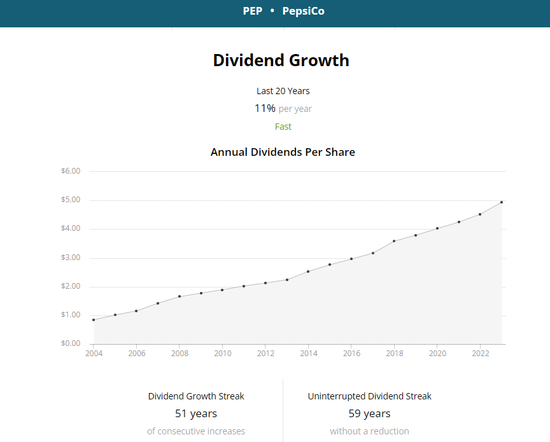Click the Dividend Growth Streak label
The width and height of the screenshot is (550, 442).
(196, 396)
